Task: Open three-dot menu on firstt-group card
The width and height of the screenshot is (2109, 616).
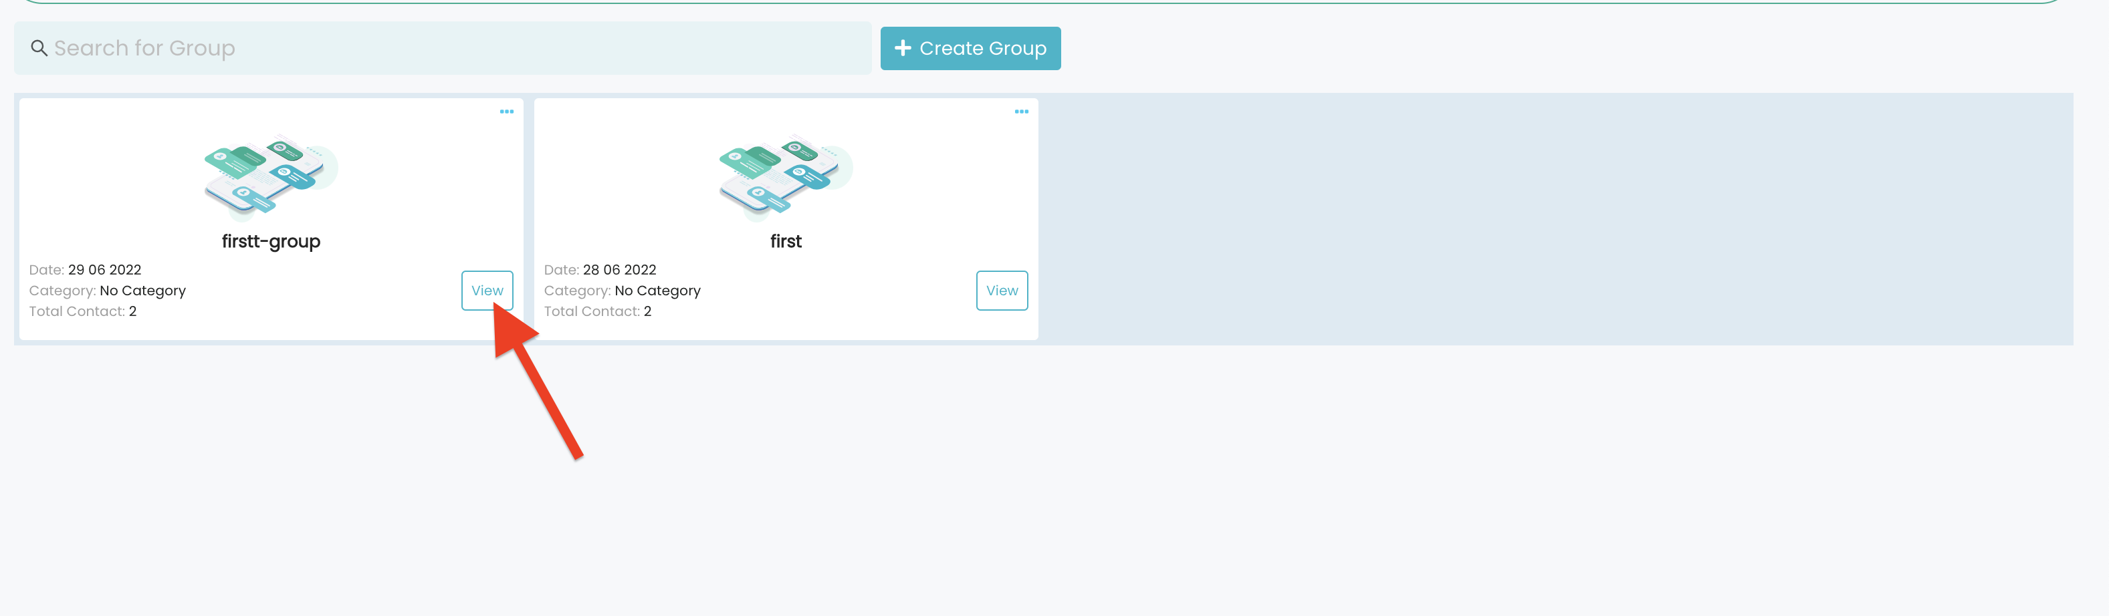Action: [x=507, y=112]
